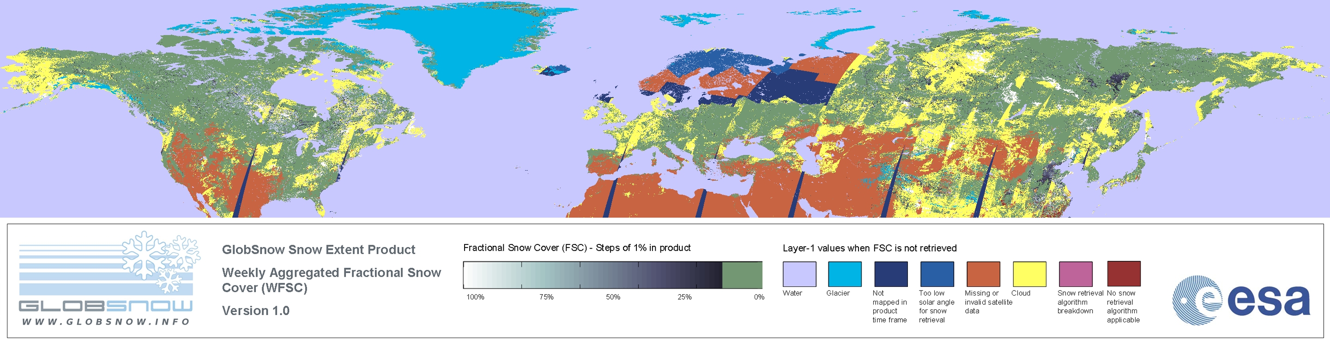Click the 0% scale label
The image size is (1330, 344).
[x=759, y=297]
